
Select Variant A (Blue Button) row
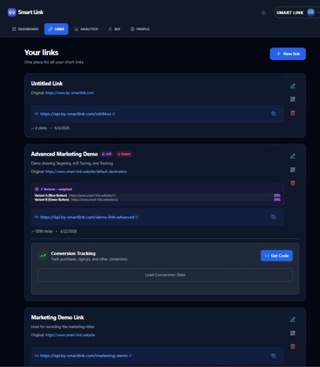tap(157, 195)
